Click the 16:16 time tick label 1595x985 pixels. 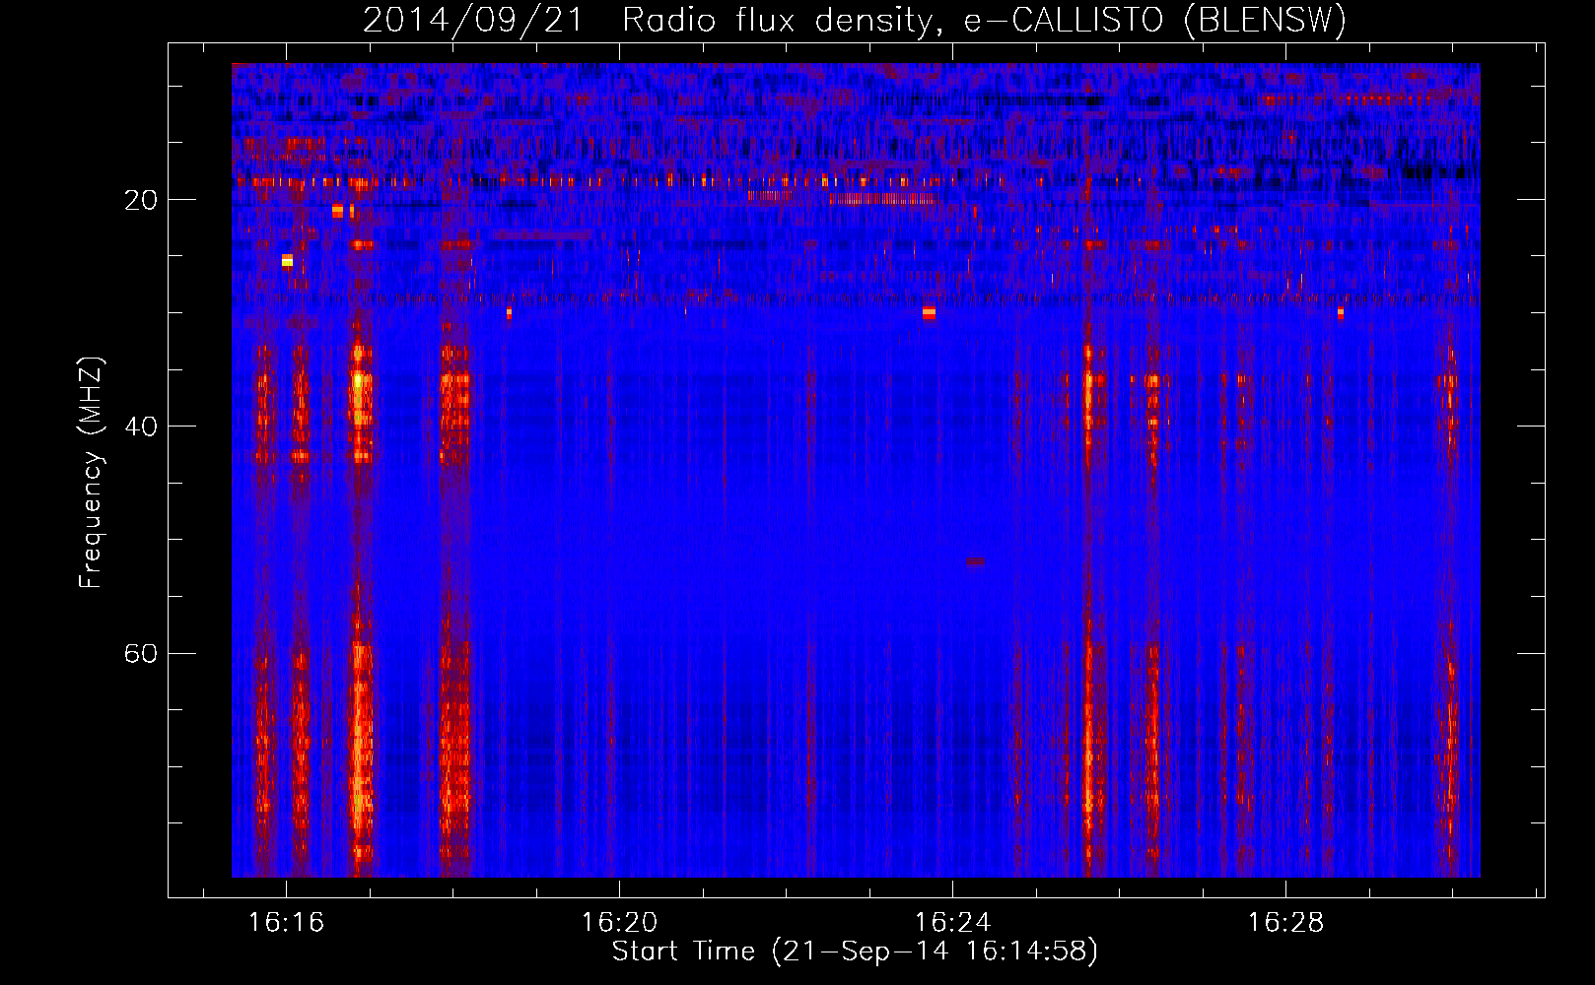(286, 923)
